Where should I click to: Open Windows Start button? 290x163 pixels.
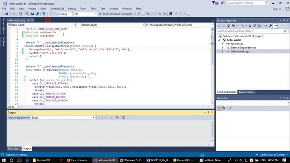coord(4,160)
